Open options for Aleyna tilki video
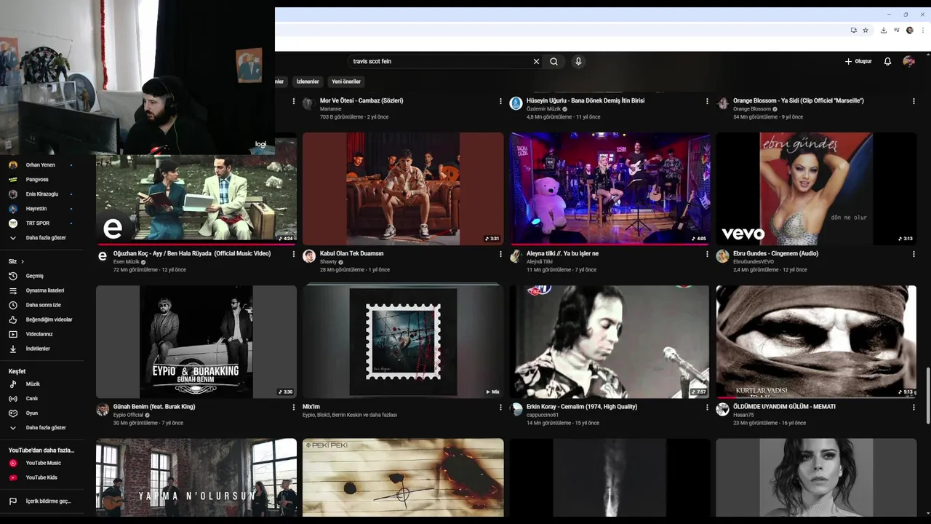Screen dimensions: 931x524 pos(707,254)
